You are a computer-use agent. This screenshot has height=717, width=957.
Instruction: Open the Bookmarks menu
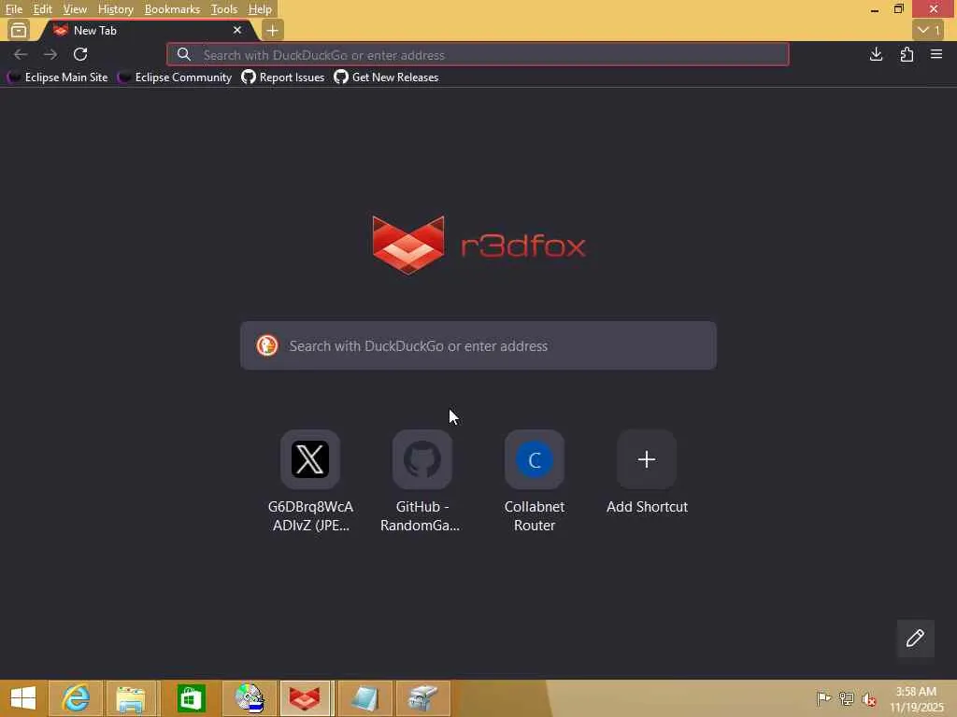pos(172,9)
